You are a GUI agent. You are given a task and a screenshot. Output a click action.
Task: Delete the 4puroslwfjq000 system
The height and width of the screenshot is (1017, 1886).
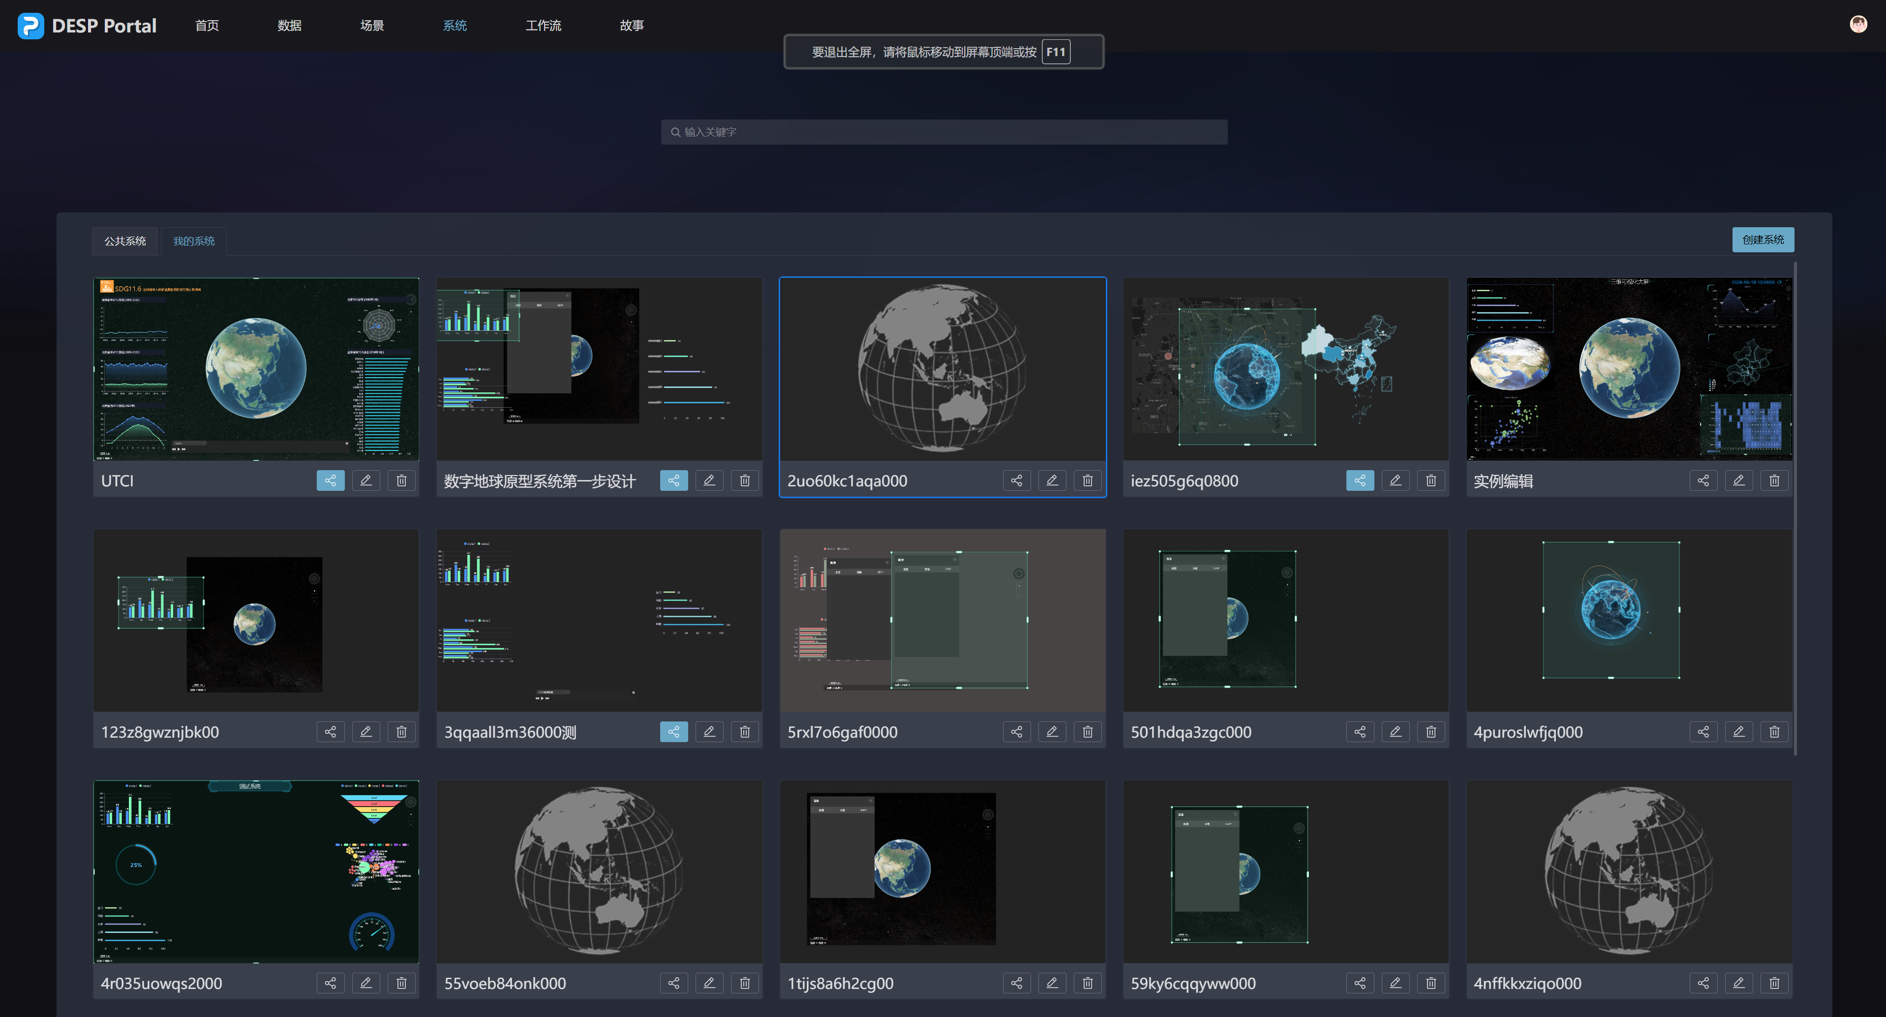point(1774,731)
